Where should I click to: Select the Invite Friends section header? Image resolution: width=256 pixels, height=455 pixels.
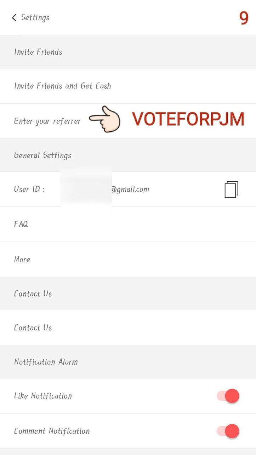pos(38,52)
